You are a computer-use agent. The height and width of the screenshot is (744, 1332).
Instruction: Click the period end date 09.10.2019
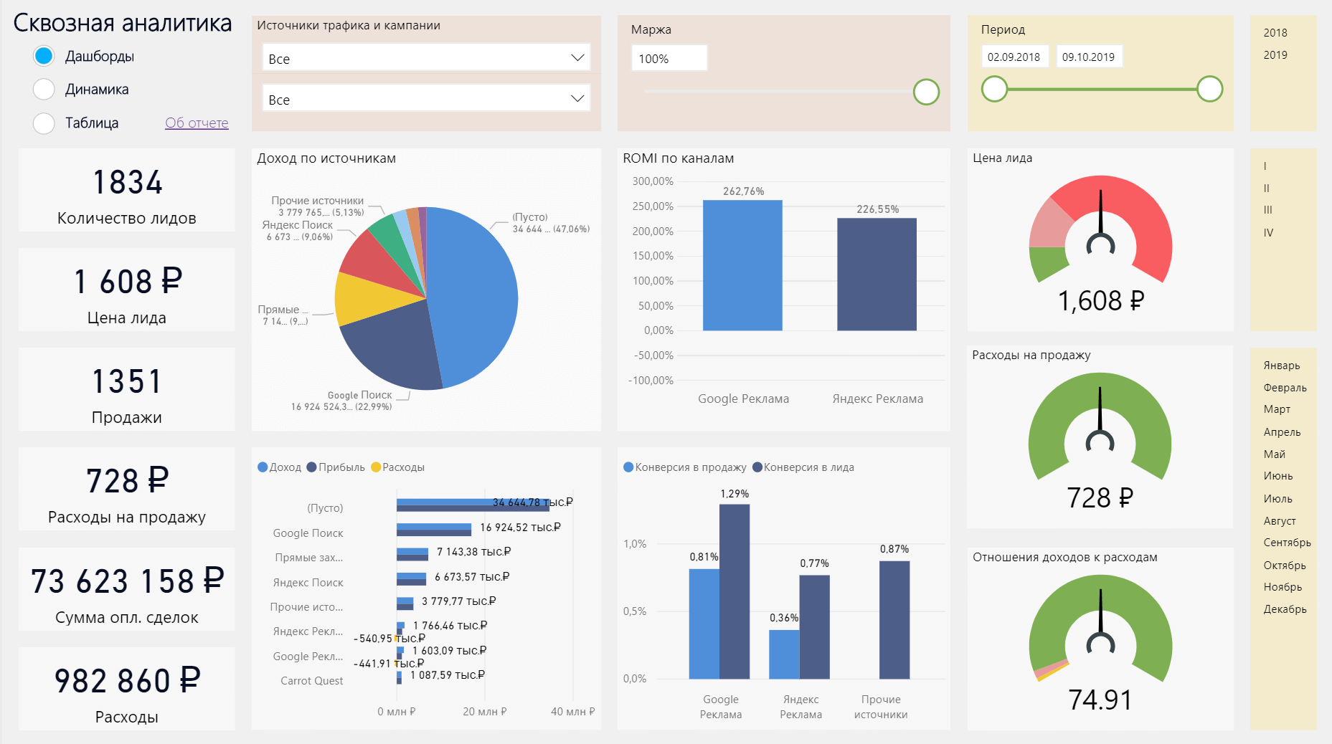[1088, 57]
